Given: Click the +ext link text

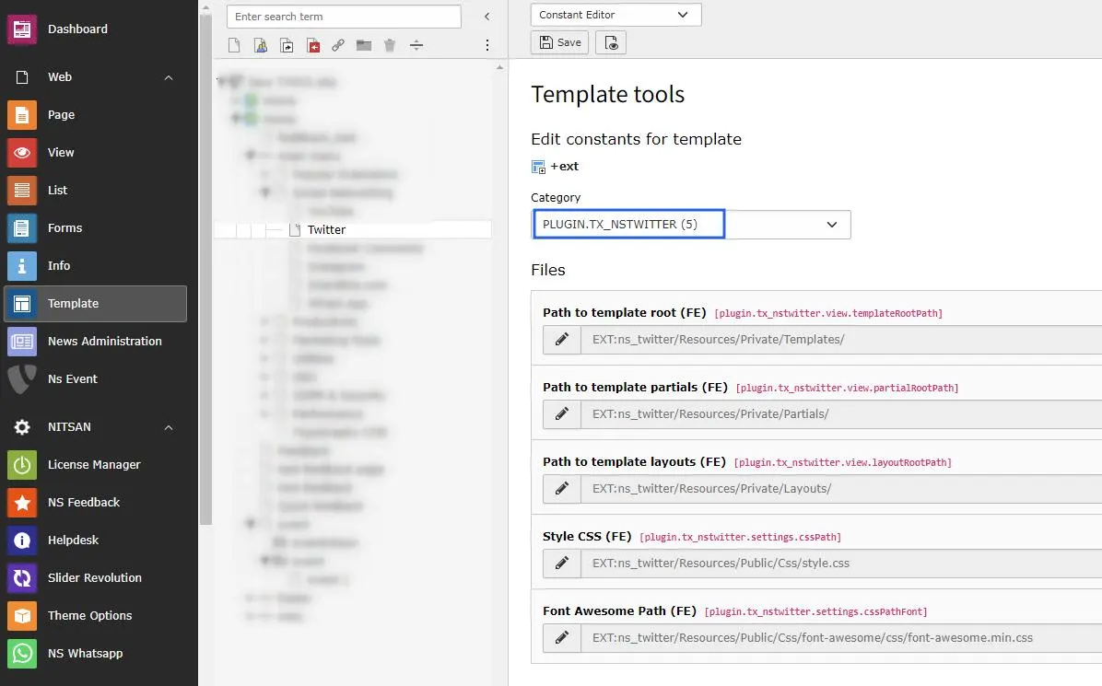Looking at the screenshot, I should (x=564, y=167).
